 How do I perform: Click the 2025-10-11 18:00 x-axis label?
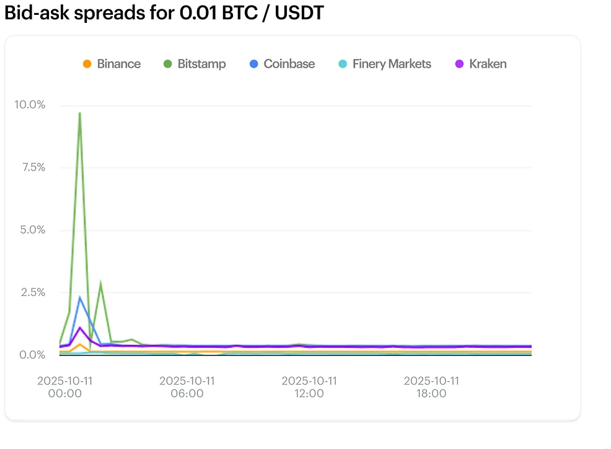[431, 387]
